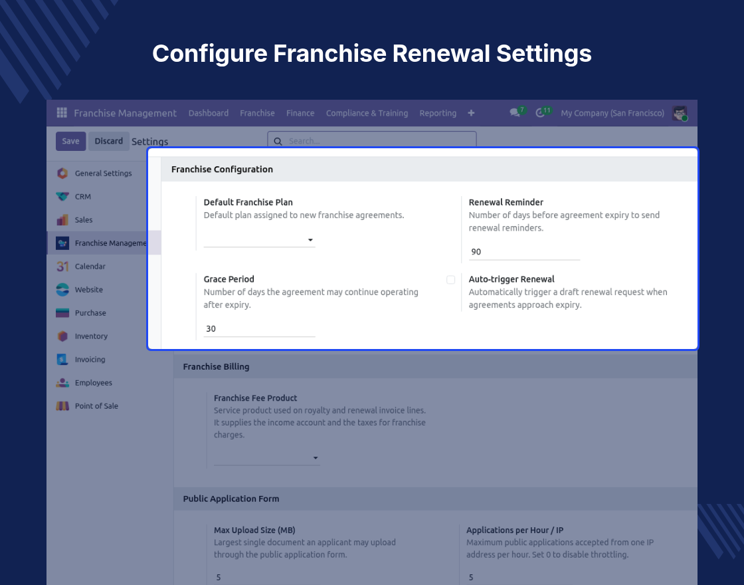Open the Inventory settings tab label
This screenshot has height=585, width=744.
pyautogui.click(x=91, y=336)
